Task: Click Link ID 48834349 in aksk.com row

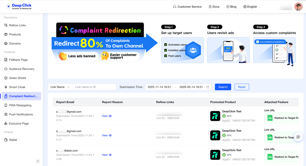Action: 168,157
